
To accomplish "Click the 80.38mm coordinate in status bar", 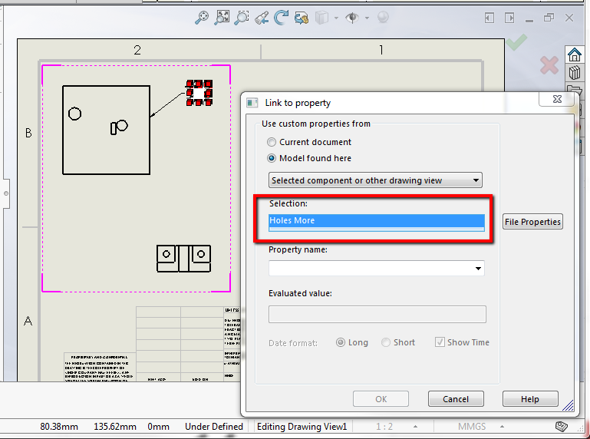I will [x=59, y=427].
